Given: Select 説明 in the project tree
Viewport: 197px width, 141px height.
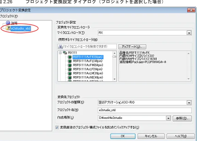Looking at the screenshot, I should click(14, 23).
